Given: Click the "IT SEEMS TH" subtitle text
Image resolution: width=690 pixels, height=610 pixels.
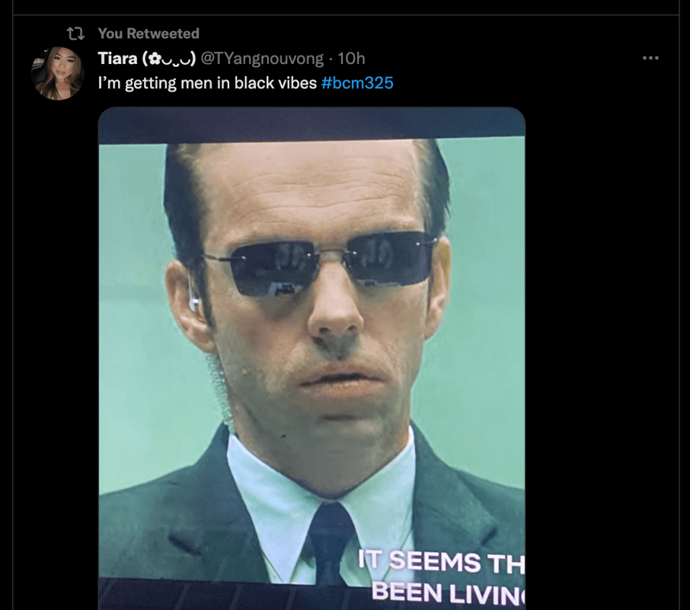Looking at the screenshot, I should pos(440,561).
